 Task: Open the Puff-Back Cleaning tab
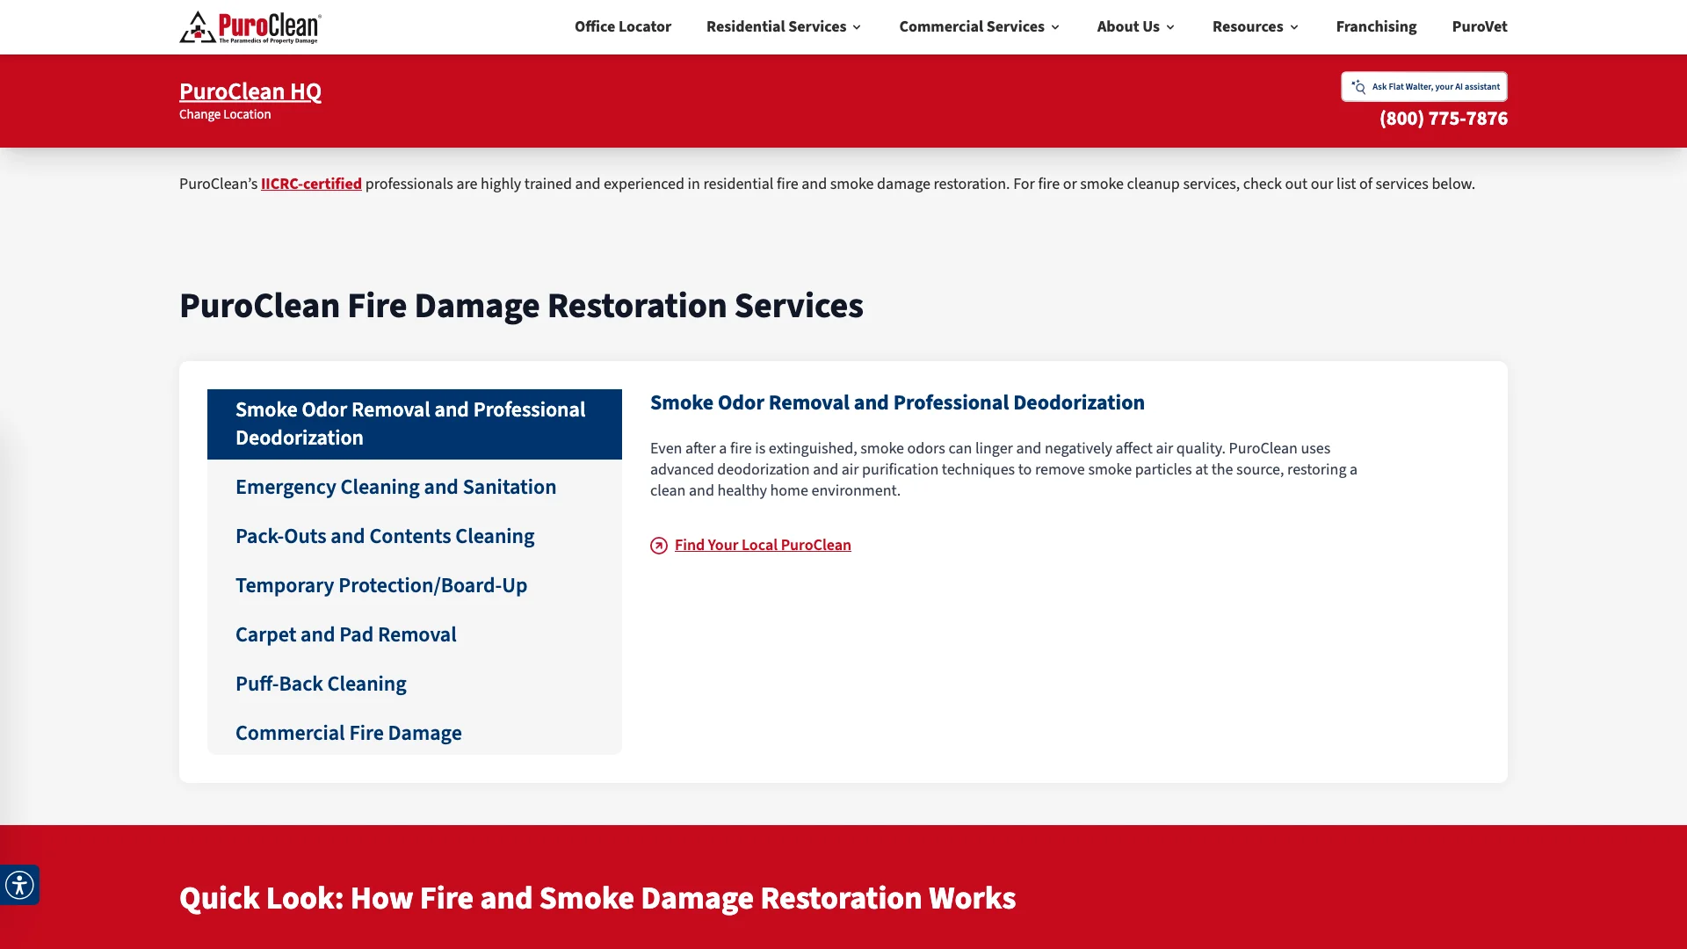[321, 684]
